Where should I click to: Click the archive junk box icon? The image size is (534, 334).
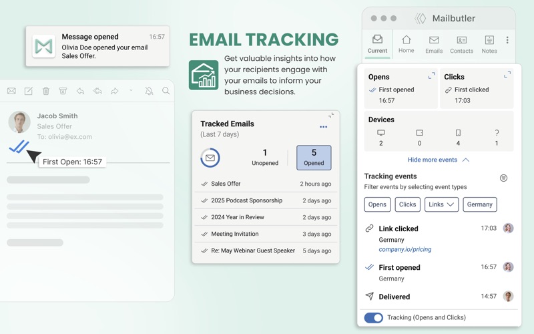(x=63, y=91)
